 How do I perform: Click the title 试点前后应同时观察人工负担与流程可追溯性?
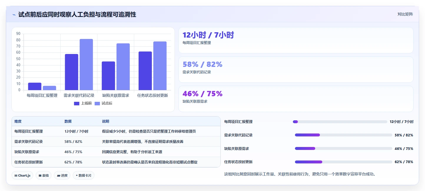click(x=77, y=15)
